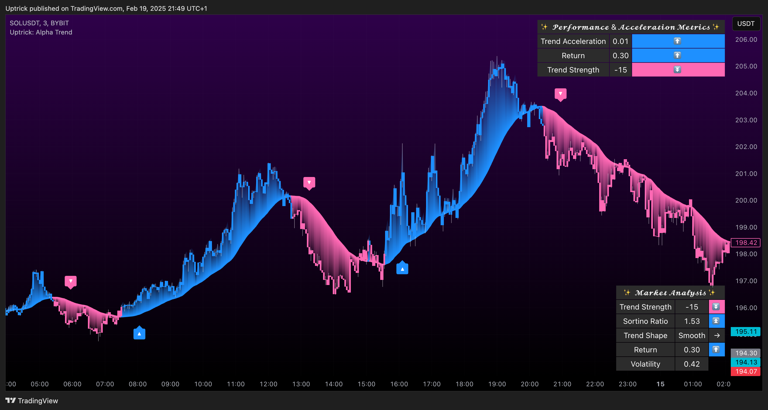Click the Trend Strength label in Performance table

(x=573, y=70)
